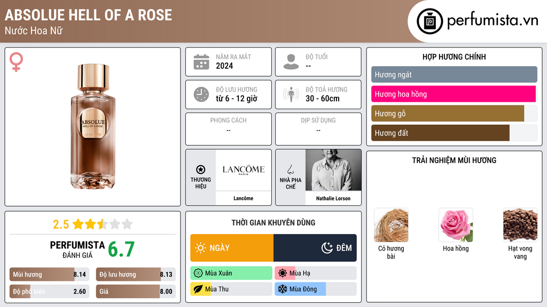Image resolution: width=547 pixels, height=307 pixels.
Task: Click the star badge icon above Thương hiệu
Action: pos(201,169)
